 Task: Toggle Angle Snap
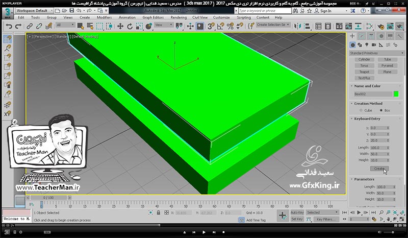pyautogui.click(x=221, y=26)
